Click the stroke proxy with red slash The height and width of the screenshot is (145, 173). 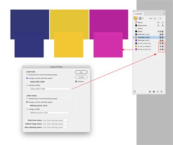[137, 19]
